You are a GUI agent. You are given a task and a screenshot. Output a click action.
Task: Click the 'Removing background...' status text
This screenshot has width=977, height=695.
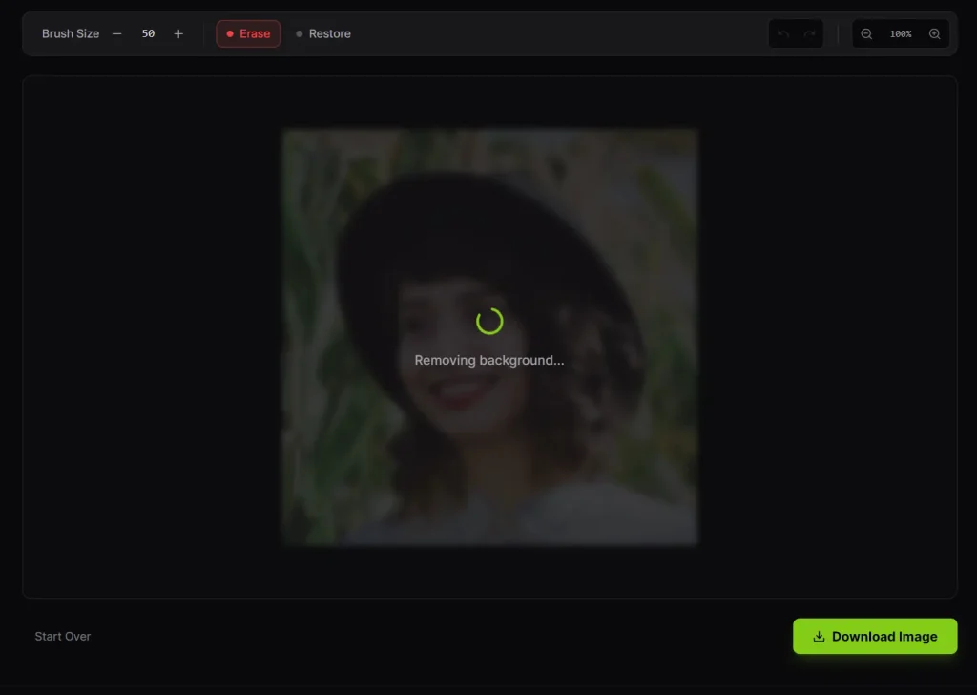click(x=489, y=360)
